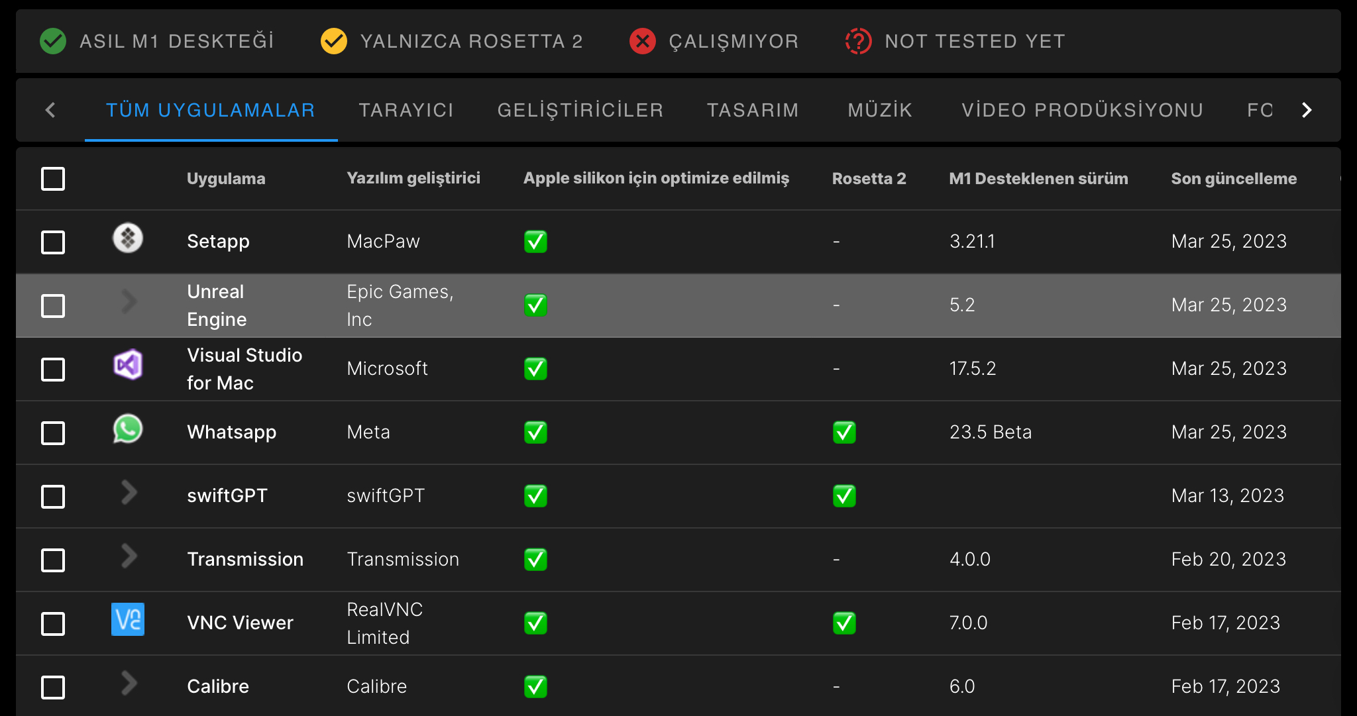Click the Visual Studio for Mac icon
The width and height of the screenshot is (1357, 716).
pos(128,365)
